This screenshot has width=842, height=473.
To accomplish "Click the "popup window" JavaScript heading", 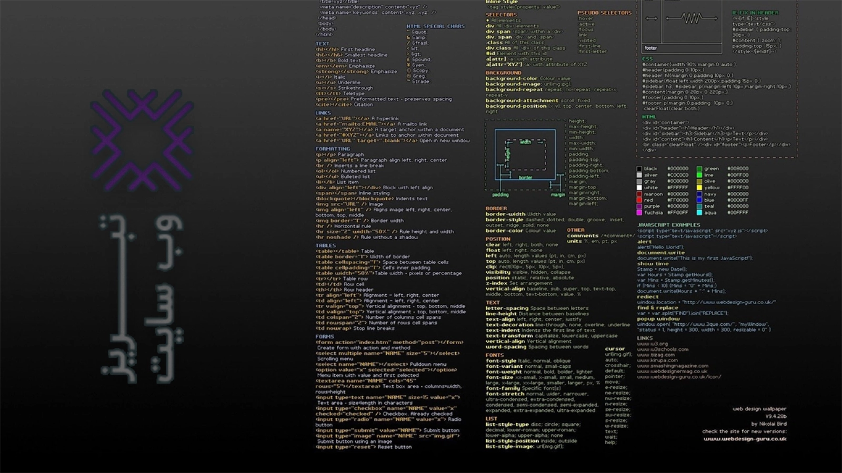I will pos(658,319).
